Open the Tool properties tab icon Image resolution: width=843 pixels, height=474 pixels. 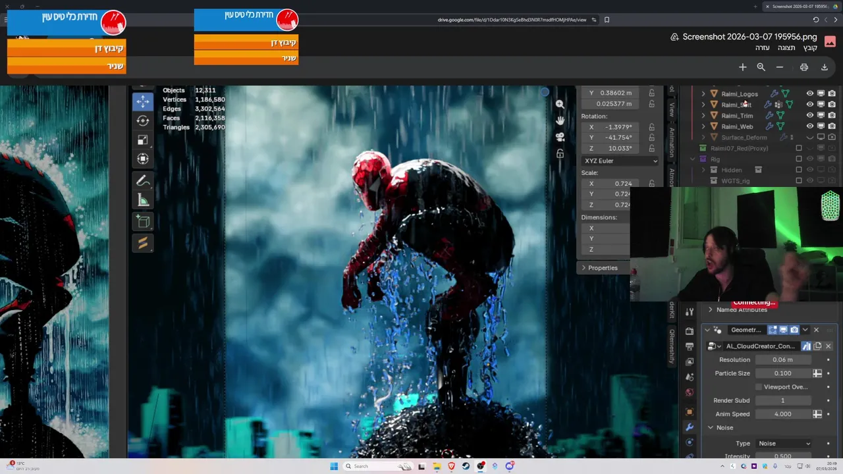click(x=690, y=311)
